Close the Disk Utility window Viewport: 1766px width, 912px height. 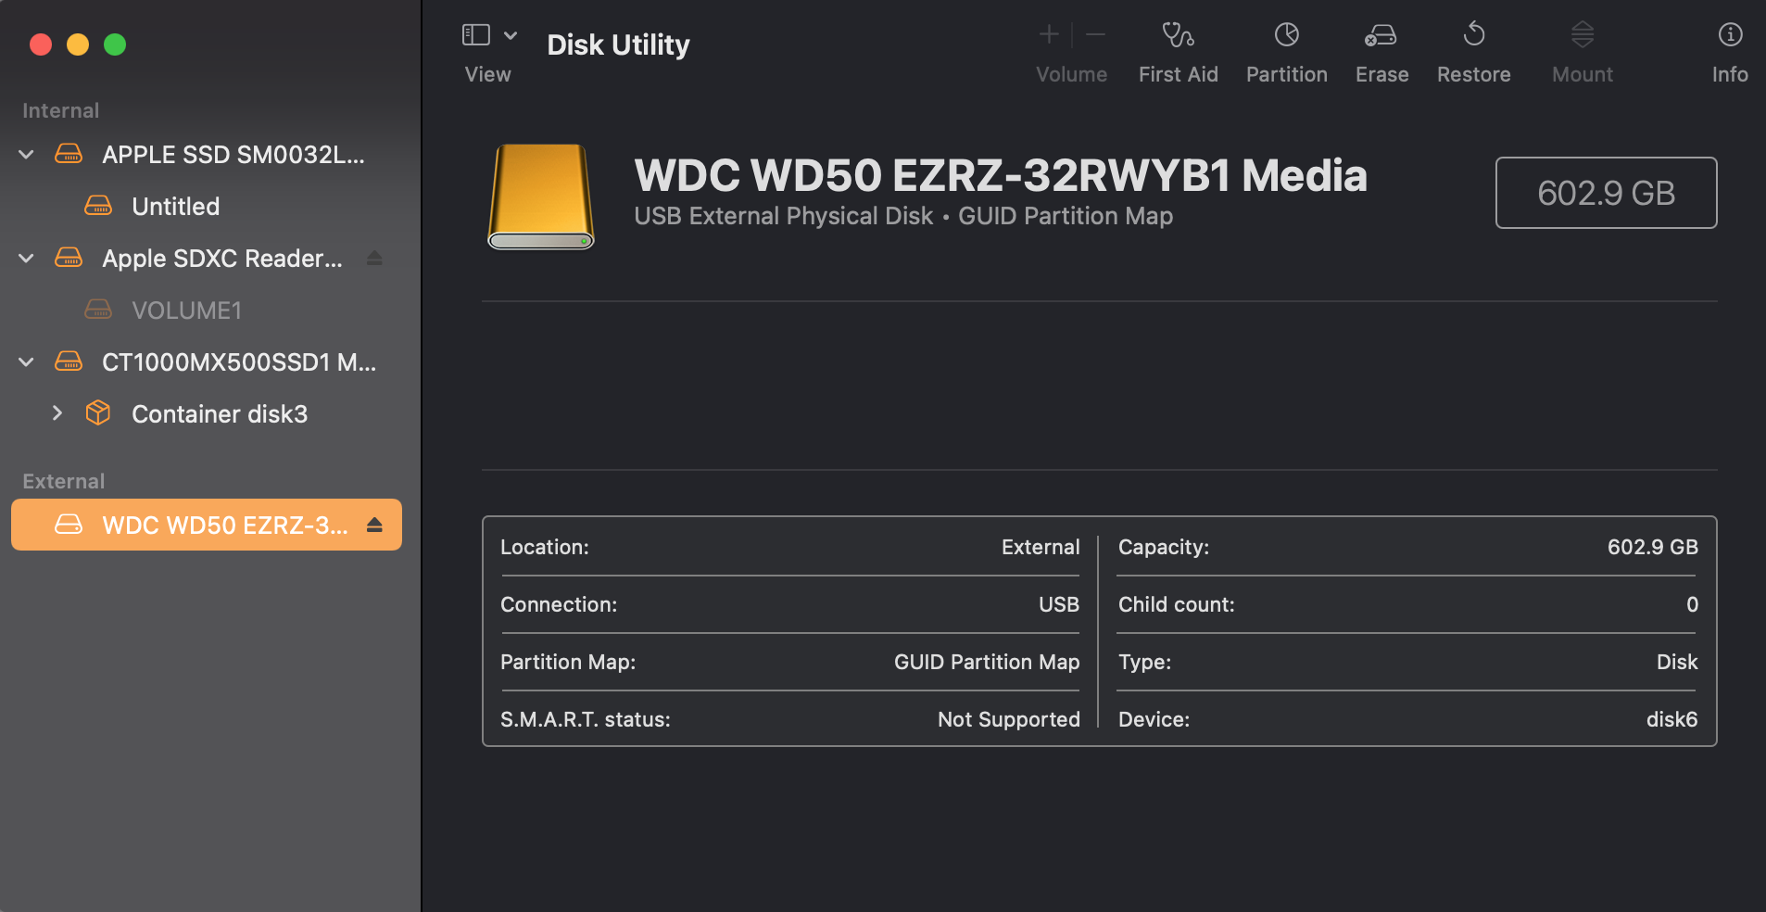pos(41,44)
